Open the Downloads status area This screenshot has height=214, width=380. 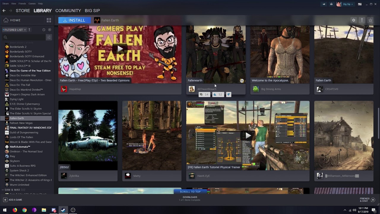(x=190, y=199)
